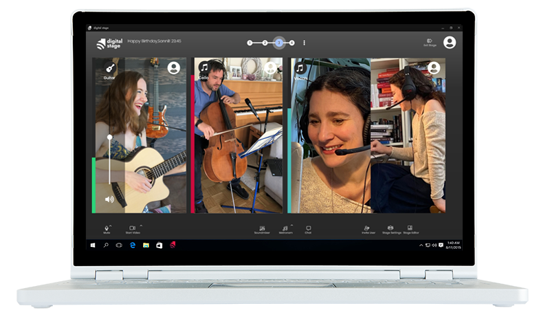Open the vocals group's profile avatar
550x330 pixels.
tap(434, 67)
